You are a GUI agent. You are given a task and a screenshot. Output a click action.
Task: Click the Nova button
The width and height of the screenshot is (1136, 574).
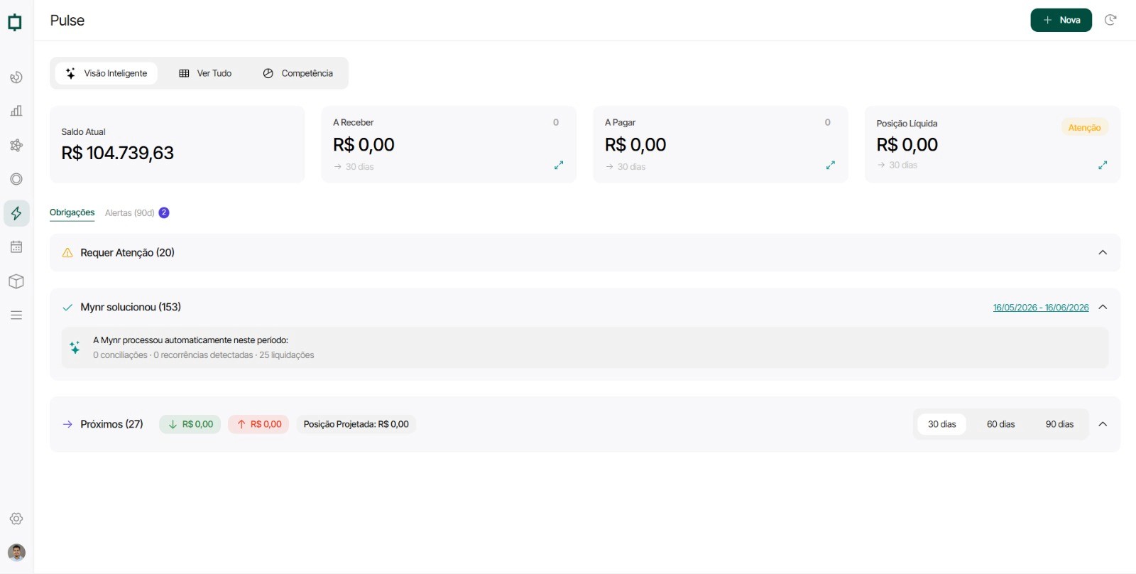pyautogui.click(x=1061, y=20)
